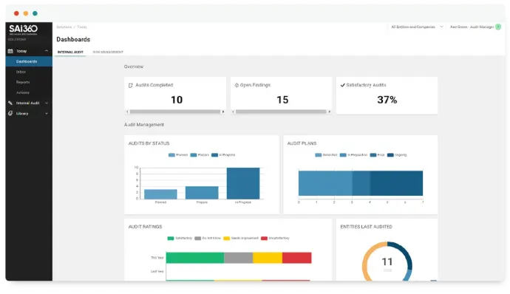The width and height of the screenshot is (510, 294).
Task: Click the Audits Completed horizontal scrollbar
Action: 175,112
